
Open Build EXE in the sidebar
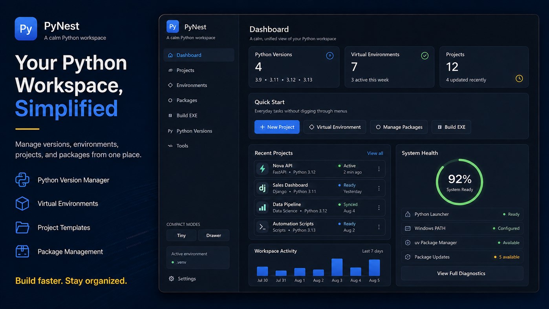click(199, 115)
